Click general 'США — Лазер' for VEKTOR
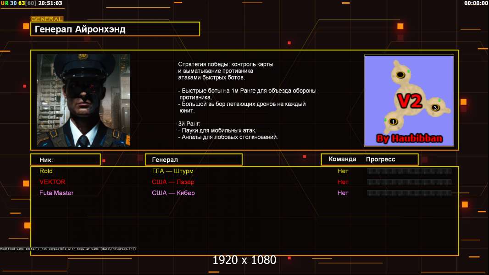 173,182
